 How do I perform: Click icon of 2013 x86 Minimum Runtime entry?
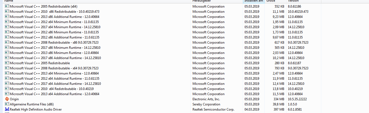pyautogui.click(x=7, y=53)
